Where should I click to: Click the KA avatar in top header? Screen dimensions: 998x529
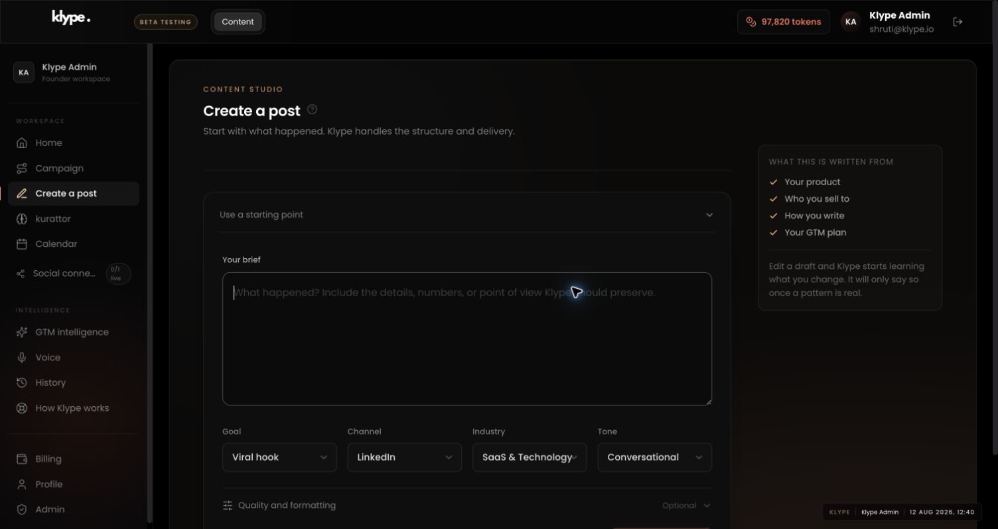pos(851,22)
